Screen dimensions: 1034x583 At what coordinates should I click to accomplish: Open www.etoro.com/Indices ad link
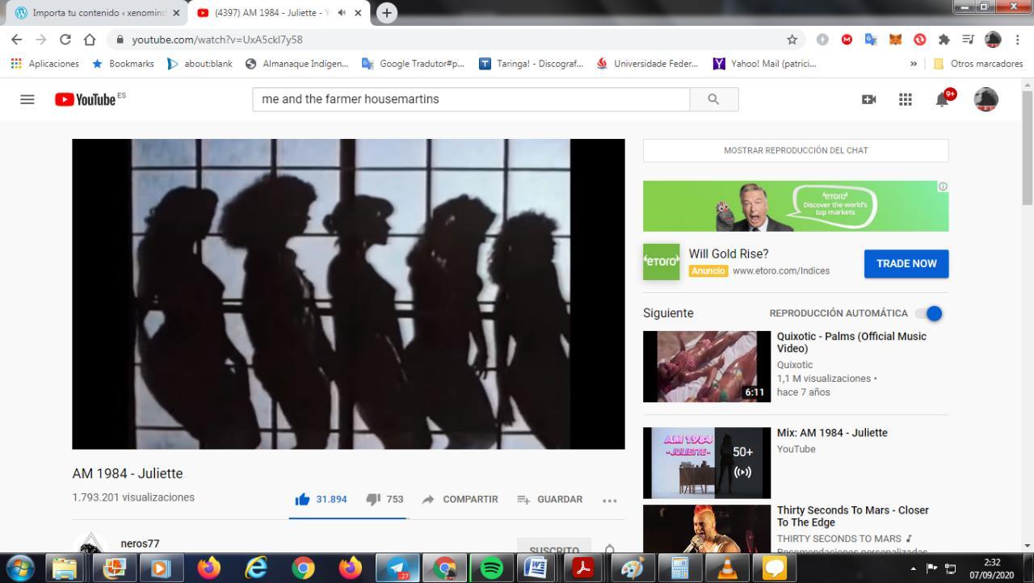point(781,271)
